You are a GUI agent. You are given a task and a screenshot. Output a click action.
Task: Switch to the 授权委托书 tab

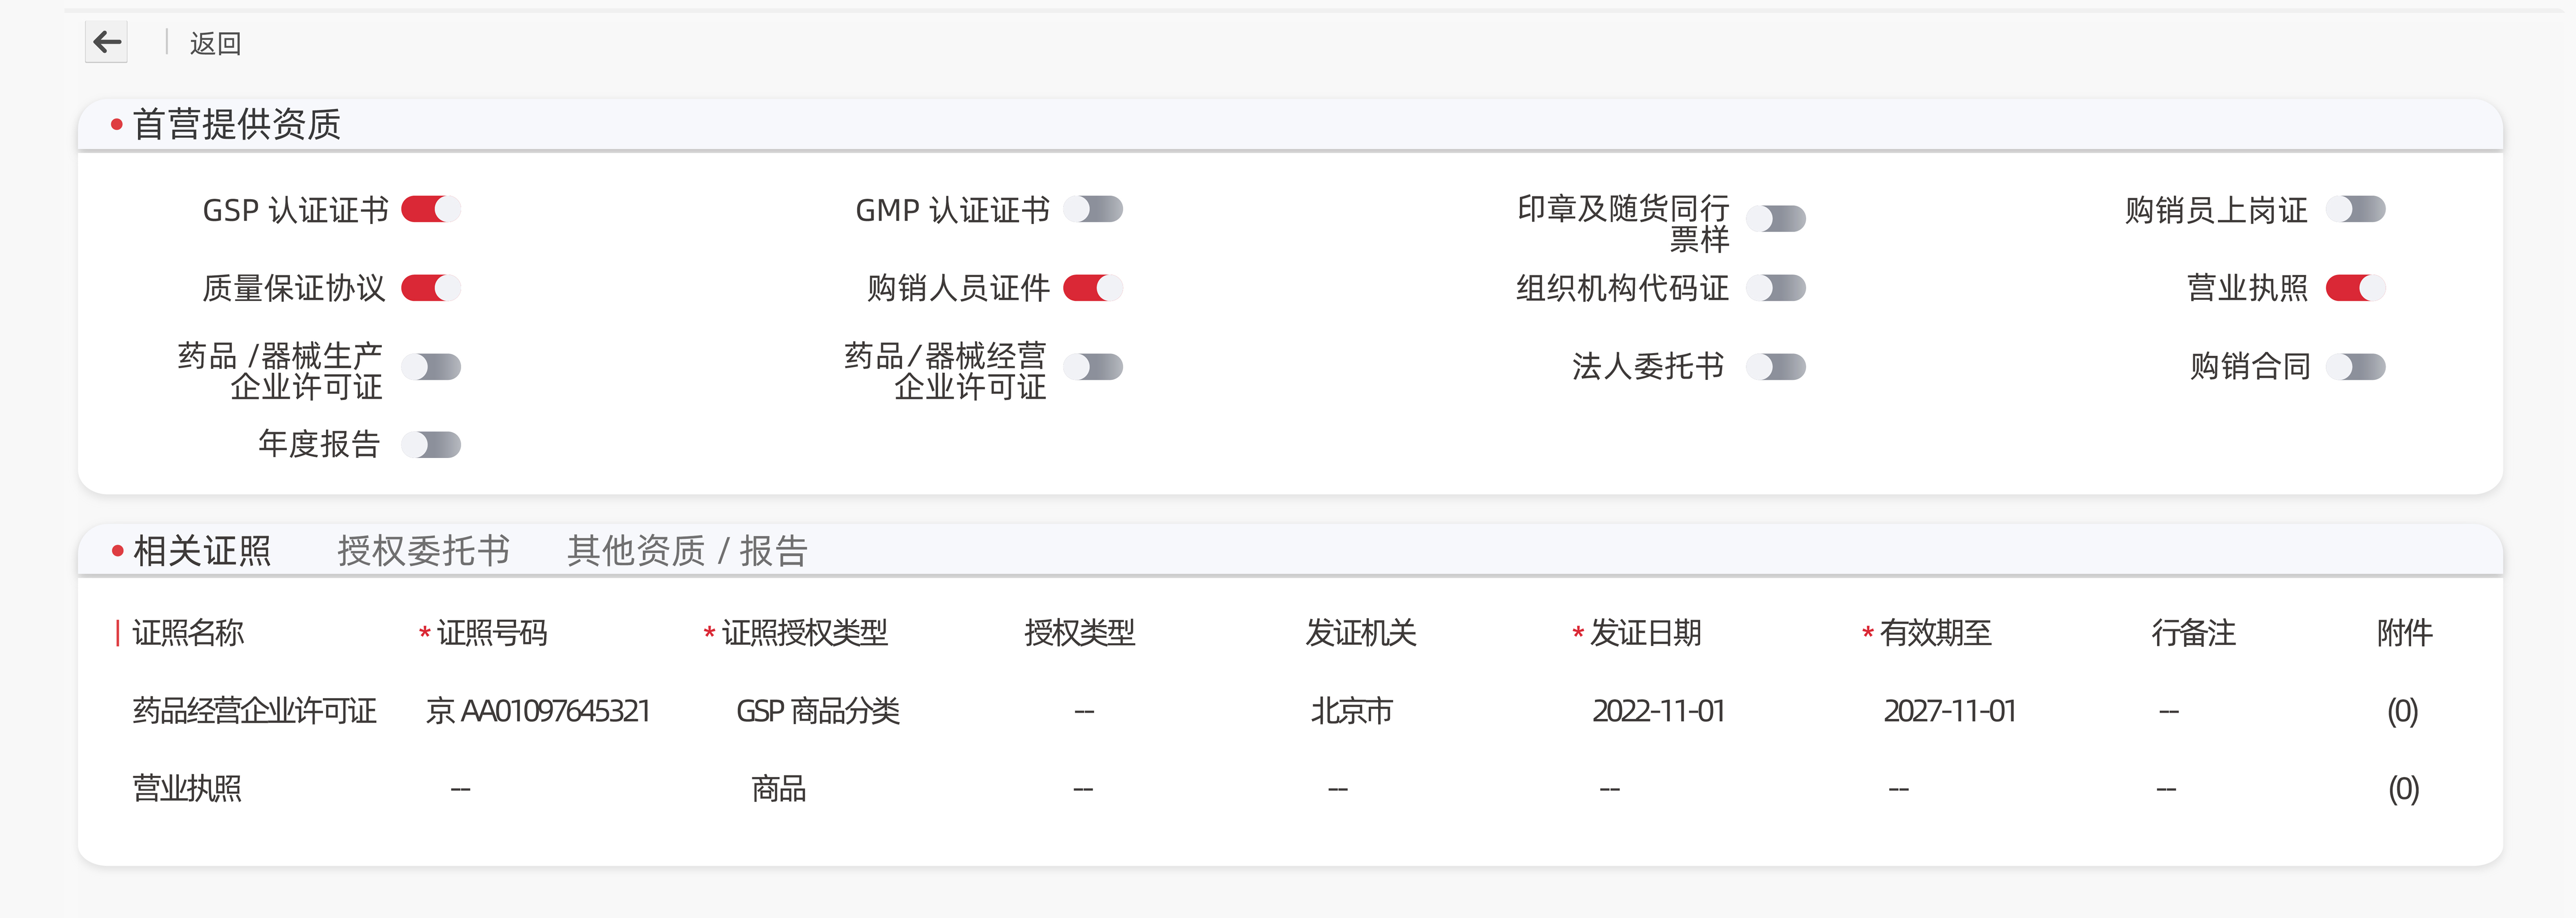424,551
